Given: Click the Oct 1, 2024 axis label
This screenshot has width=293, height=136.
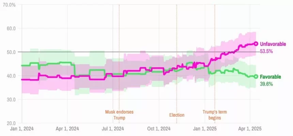Looking at the screenshot, I should [159, 129].
